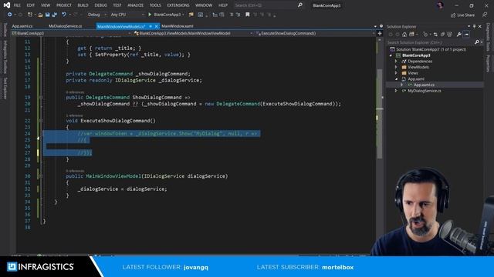Open the FILE menu
The width and height of the screenshot is (494, 277).
[17, 5]
